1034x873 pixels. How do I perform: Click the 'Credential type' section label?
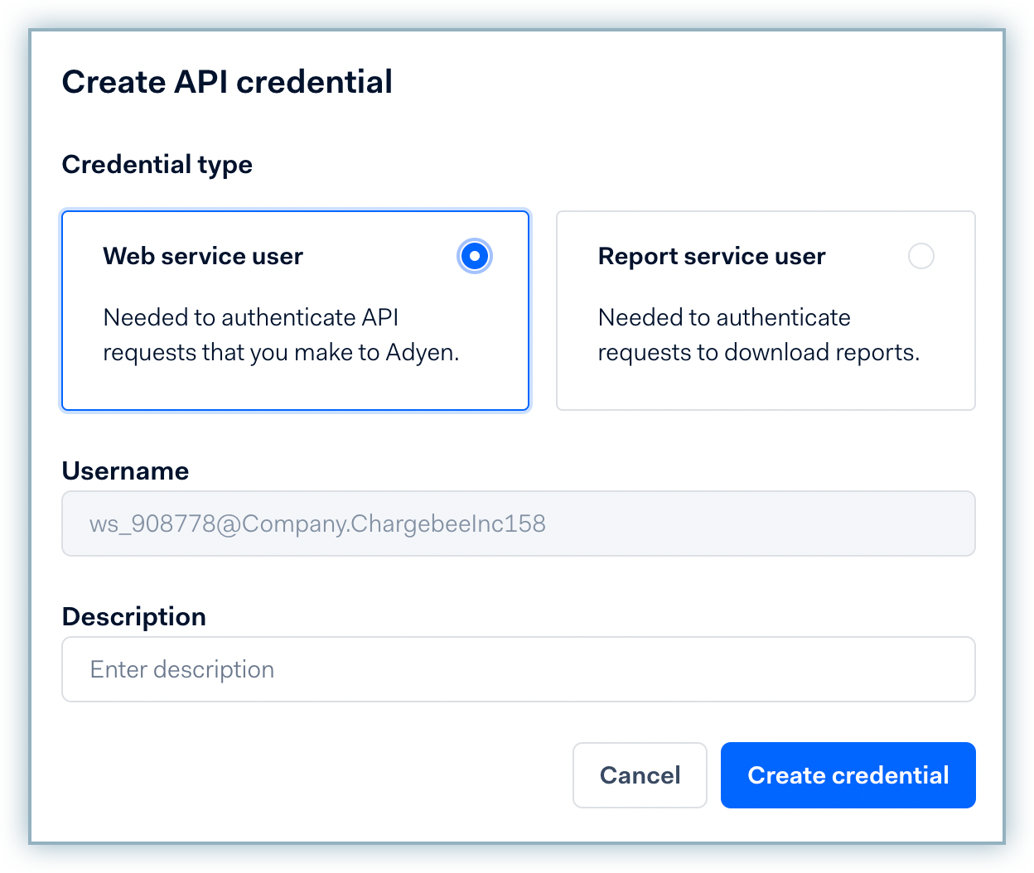pyautogui.click(x=157, y=164)
